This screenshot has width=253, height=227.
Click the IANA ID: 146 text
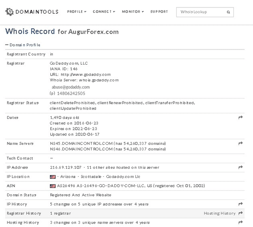[x=64, y=69]
